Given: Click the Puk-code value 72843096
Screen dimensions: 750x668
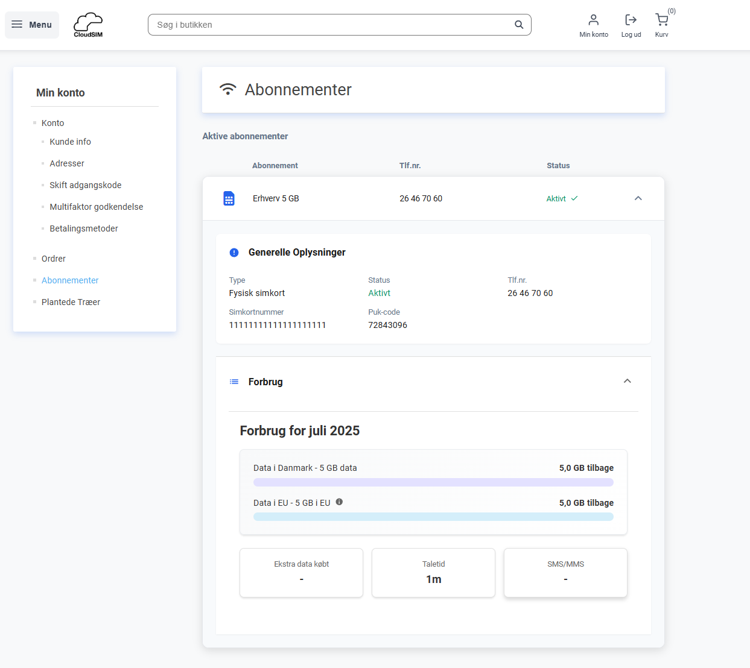Looking at the screenshot, I should coord(387,325).
